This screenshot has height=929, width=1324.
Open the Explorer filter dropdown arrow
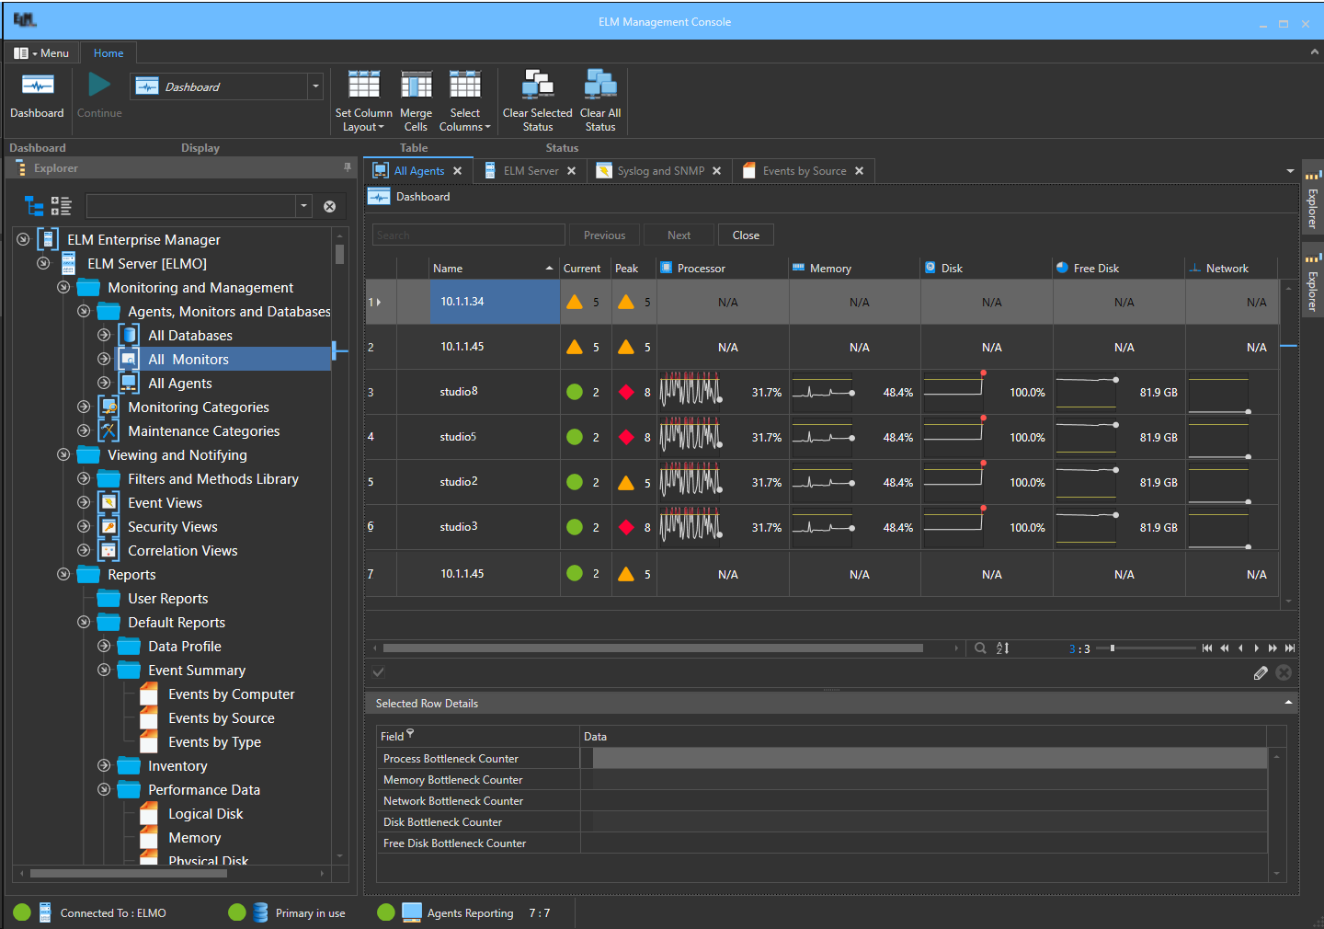point(303,206)
